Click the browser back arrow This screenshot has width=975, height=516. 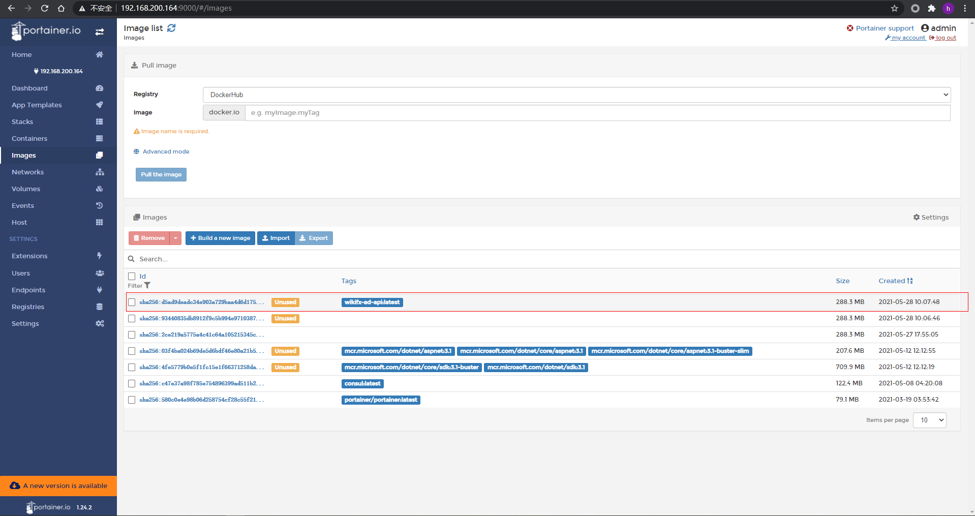tap(12, 8)
